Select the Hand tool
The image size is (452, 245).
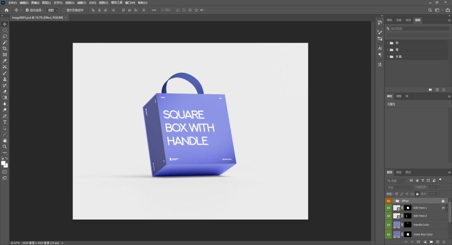(4, 140)
